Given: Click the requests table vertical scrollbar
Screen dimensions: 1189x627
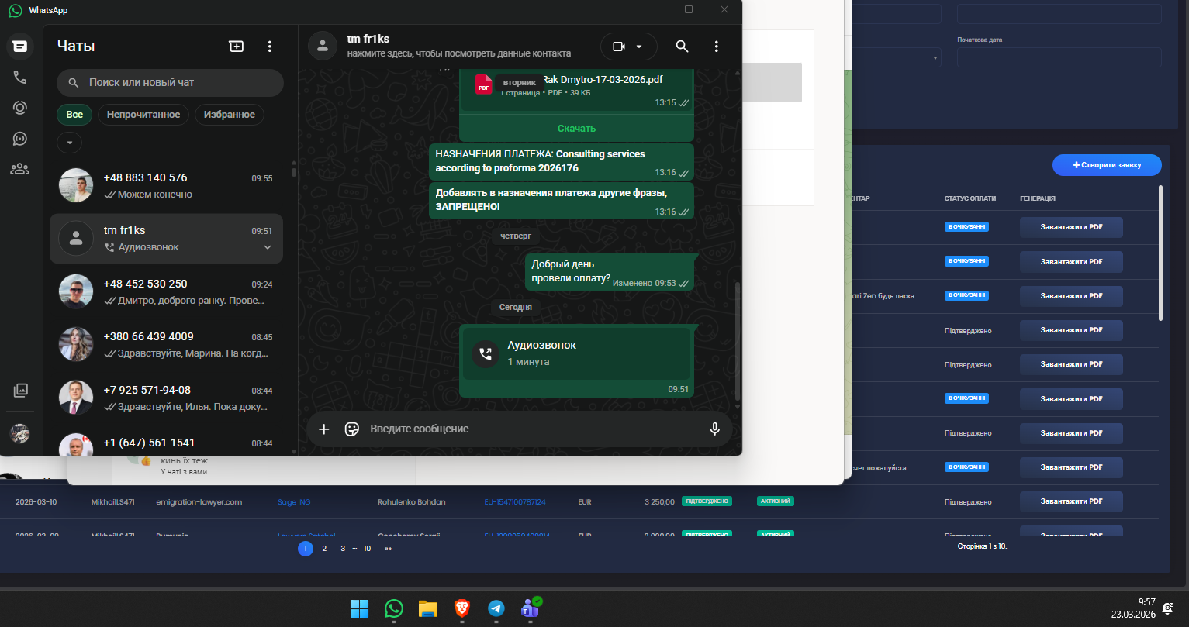Looking at the screenshot, I should (1160, 252).
